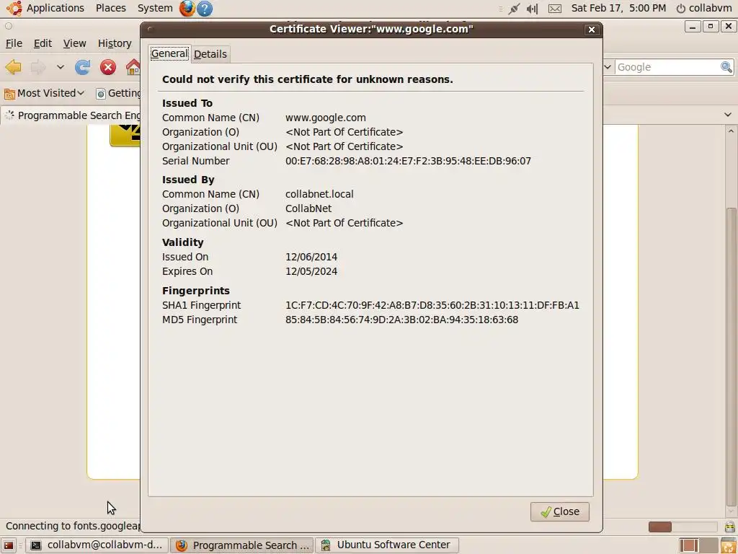The width and height of the screenshot is (738, 554).
Task: Open Firefox View menu
Action: pyautogui.click(x=74, y=43)
